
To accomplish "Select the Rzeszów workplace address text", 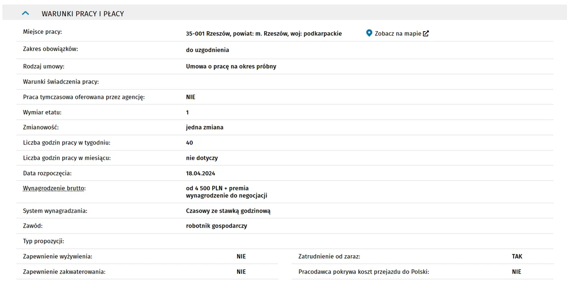I will click(264, 33).
